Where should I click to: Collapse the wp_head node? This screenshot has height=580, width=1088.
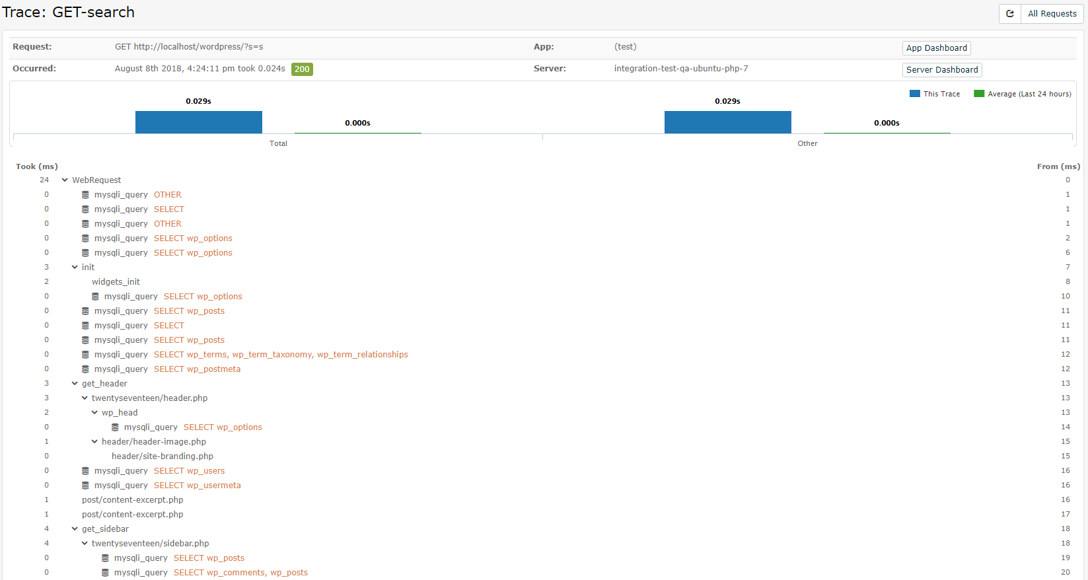click(94, 413)
